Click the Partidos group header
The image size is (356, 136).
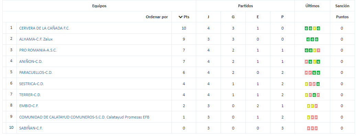tap(245, 6)
